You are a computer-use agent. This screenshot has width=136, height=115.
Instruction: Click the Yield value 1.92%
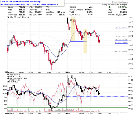90,12
